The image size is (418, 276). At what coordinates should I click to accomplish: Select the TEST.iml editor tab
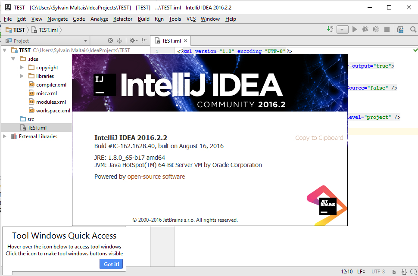(171, 41)
